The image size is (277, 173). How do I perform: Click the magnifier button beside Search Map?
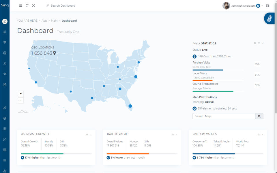coord(259,116)
